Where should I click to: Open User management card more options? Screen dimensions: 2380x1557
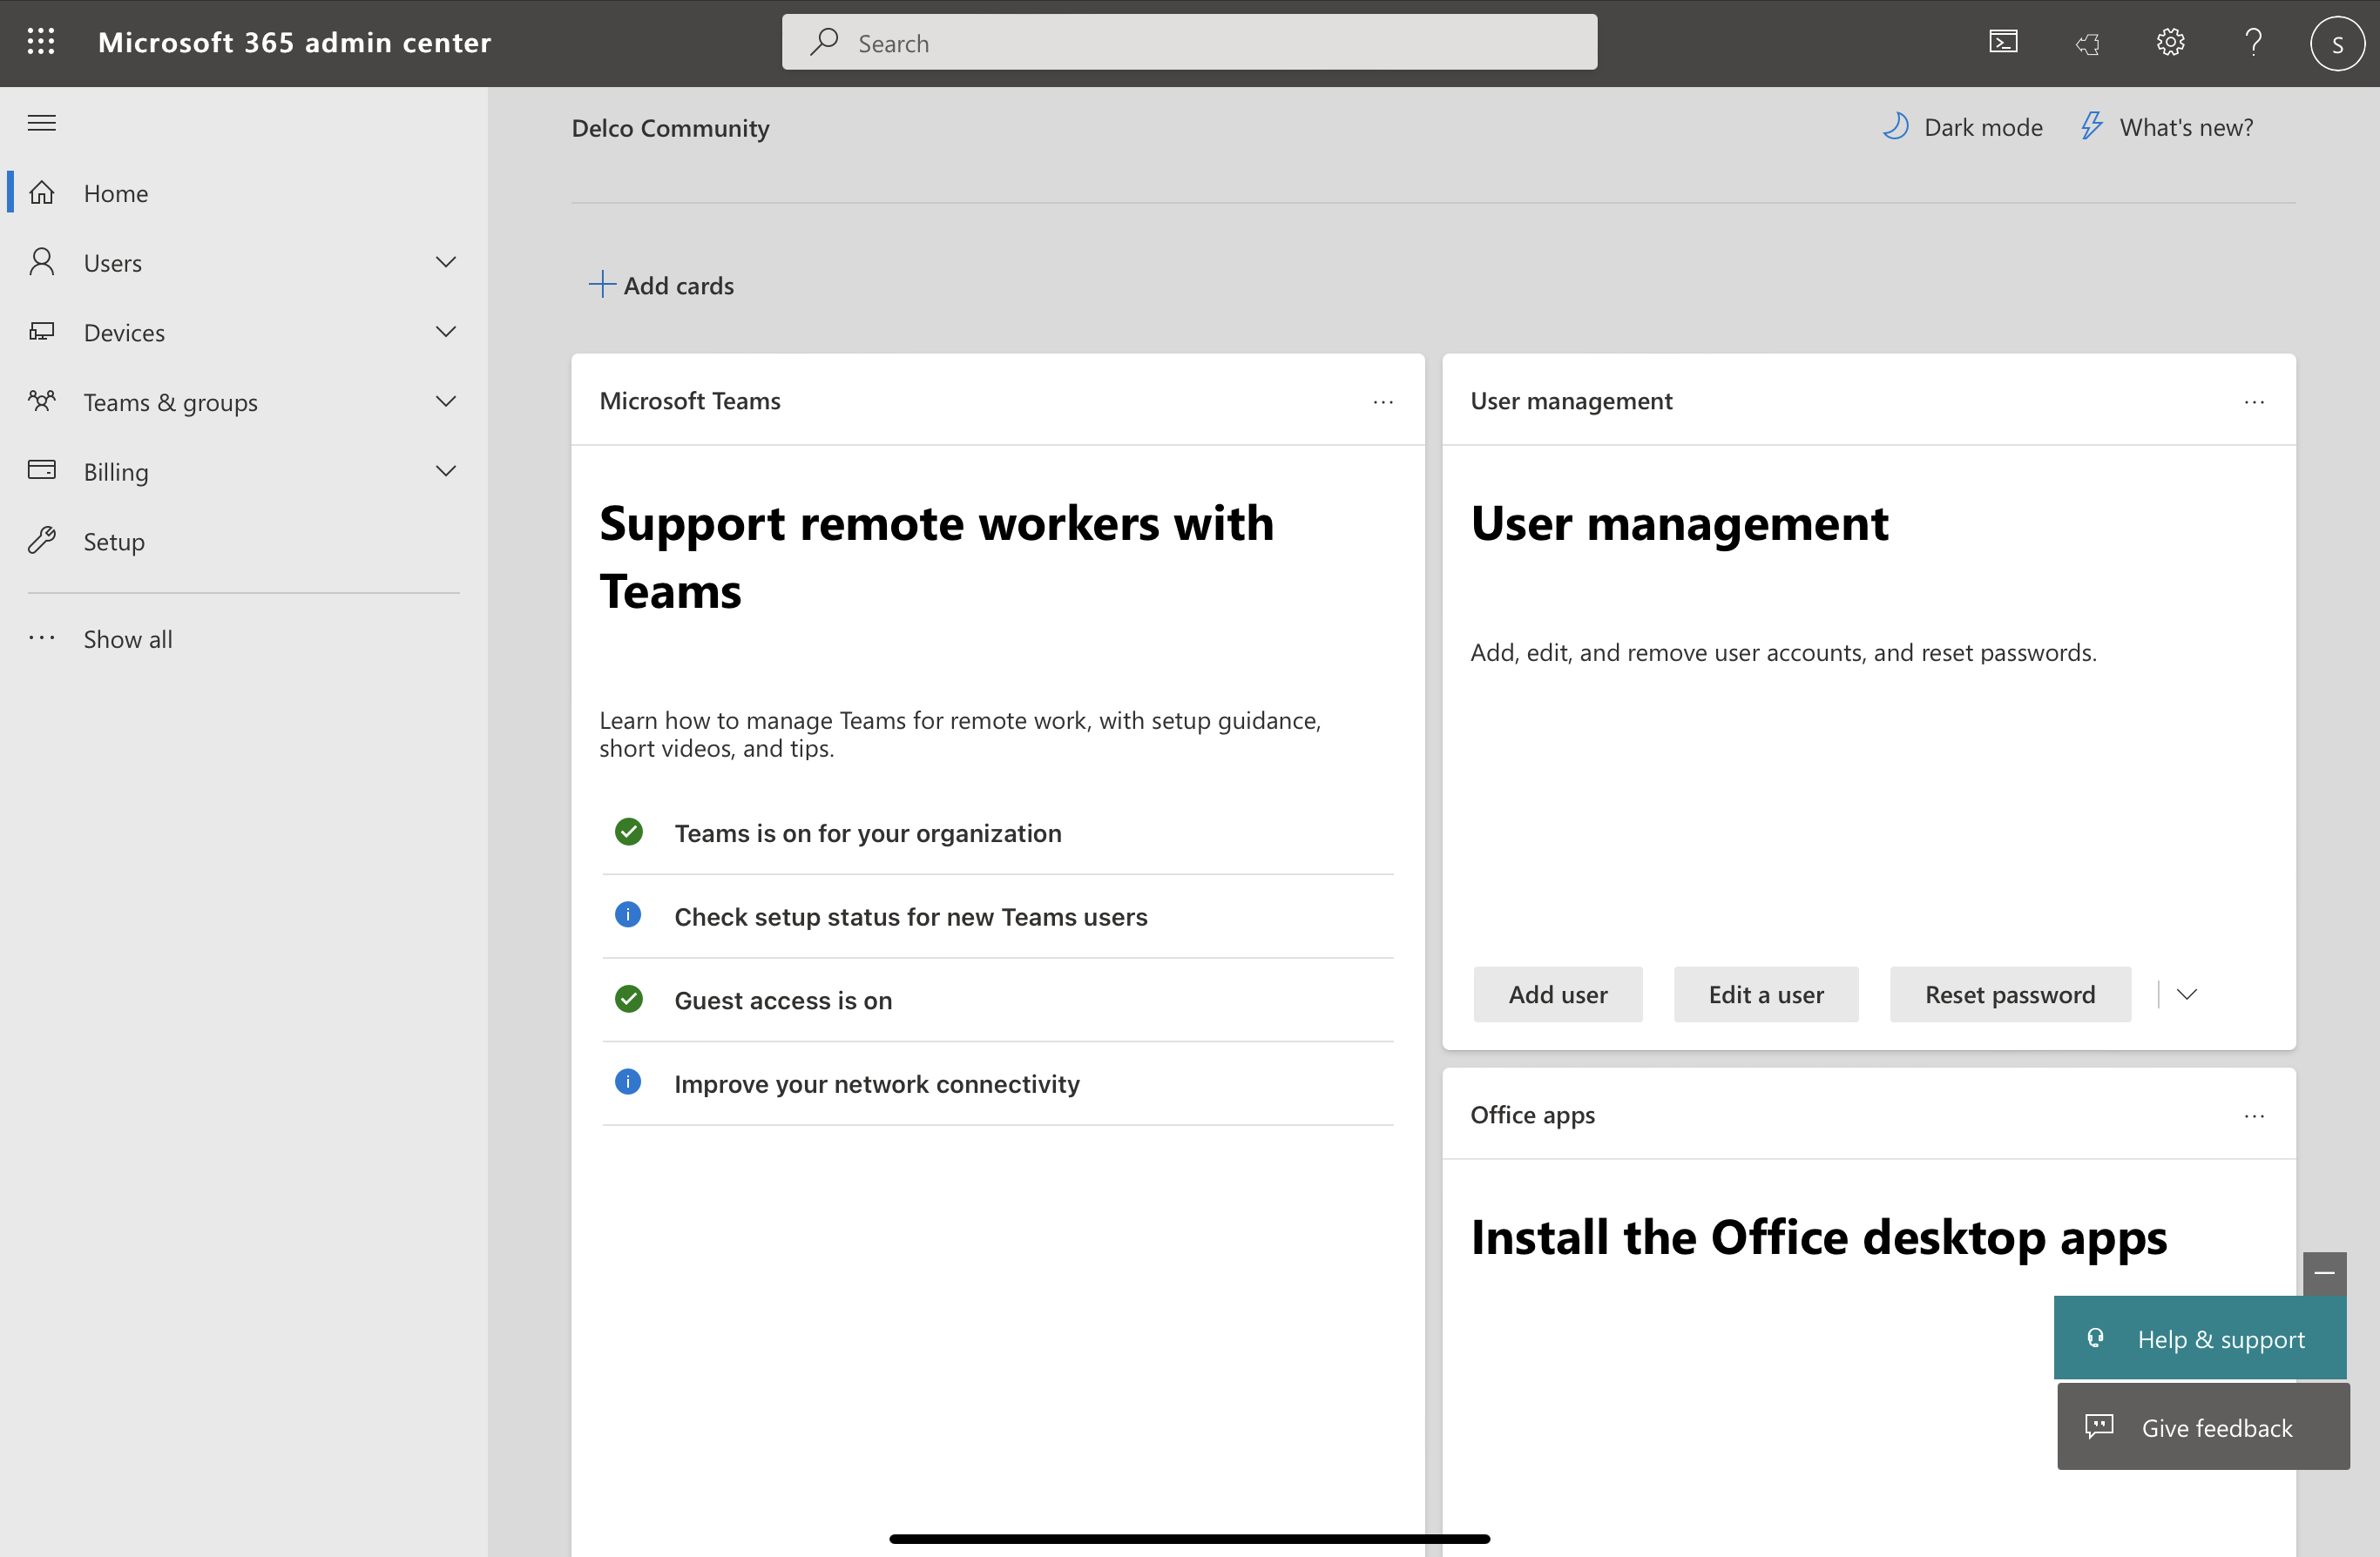2254,401
